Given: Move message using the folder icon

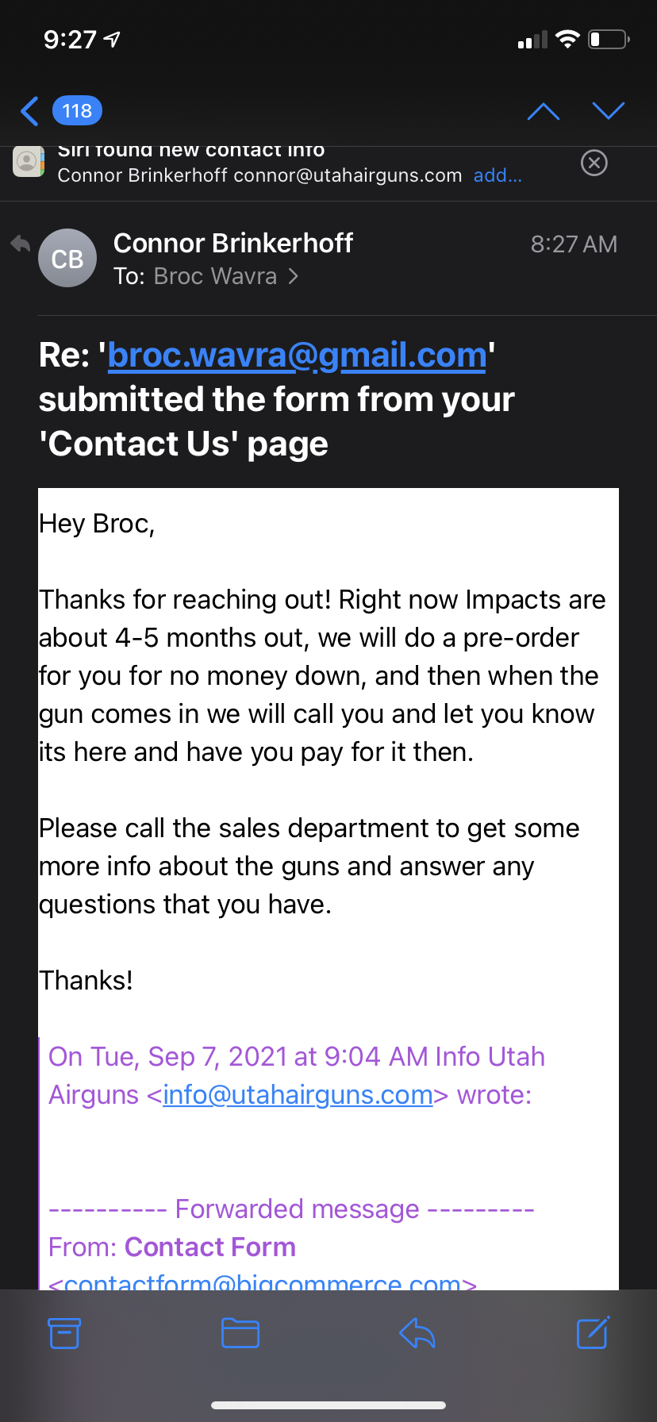Looking at the screenshot, I should [240, 1333].
